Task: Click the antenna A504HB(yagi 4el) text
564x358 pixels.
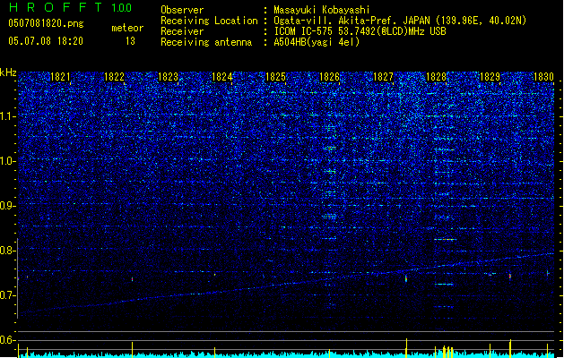Action: pos(317,42)
